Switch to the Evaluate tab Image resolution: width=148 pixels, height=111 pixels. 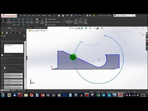tap(23, 28)
